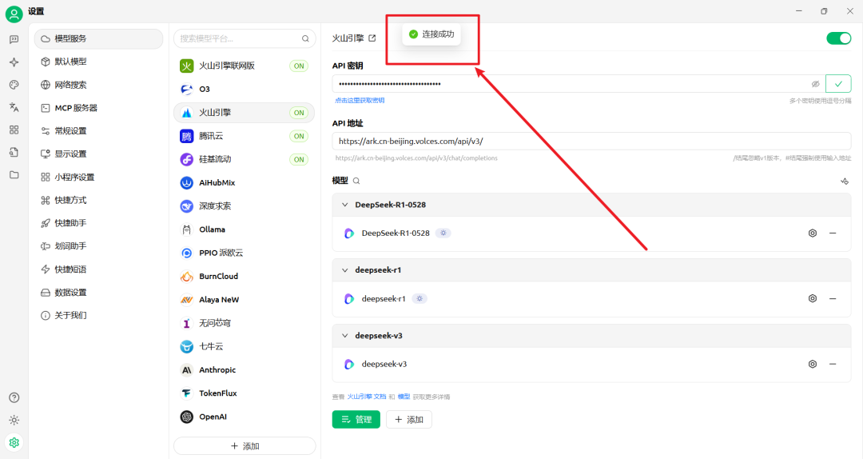Click the green 管理 button
863x459 pixels.
tap(356, 419)
